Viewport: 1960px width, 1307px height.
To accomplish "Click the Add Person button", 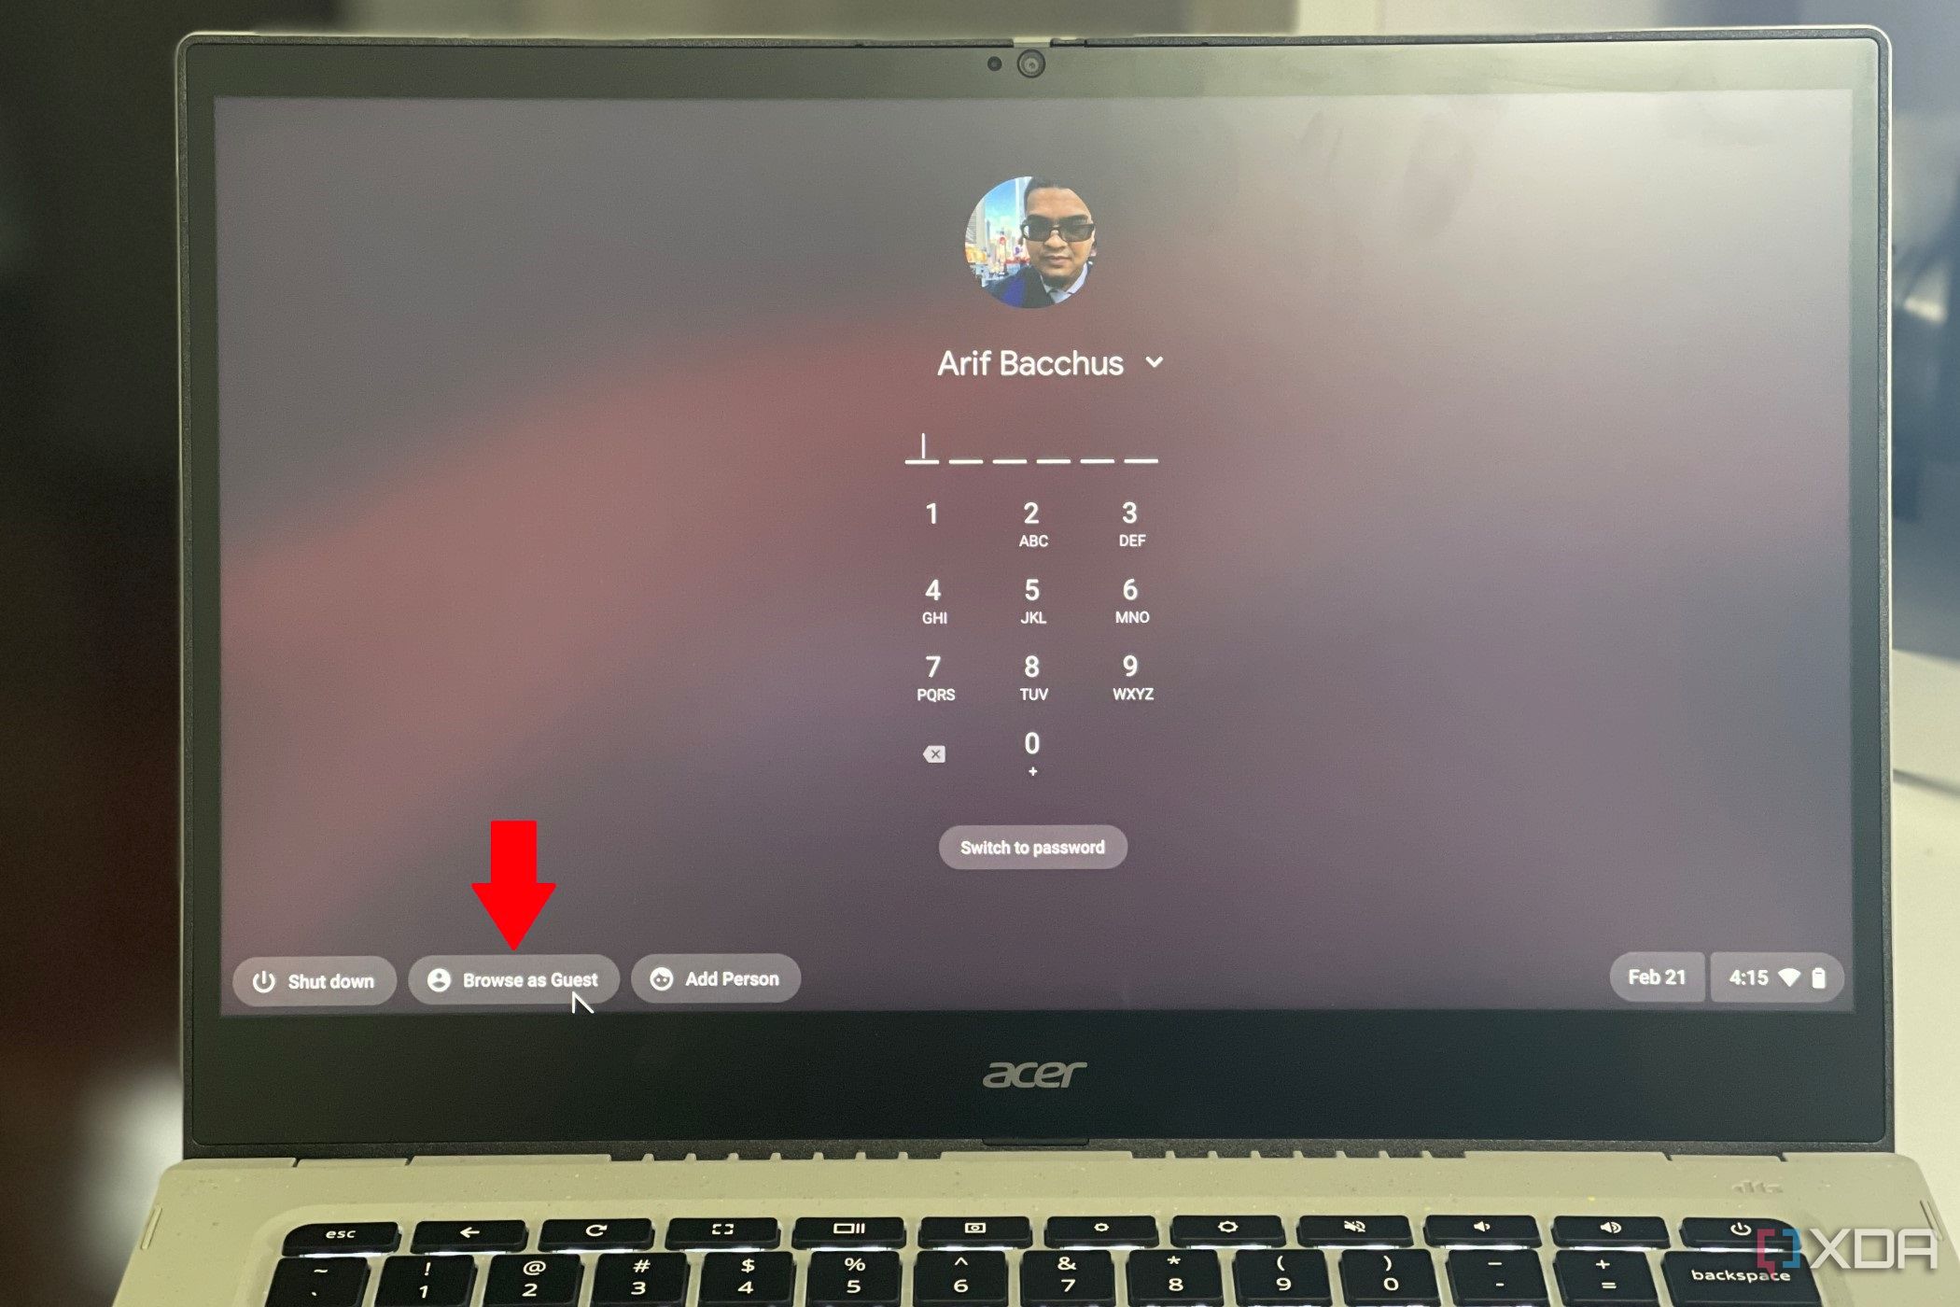I will [x=716, y=978].
